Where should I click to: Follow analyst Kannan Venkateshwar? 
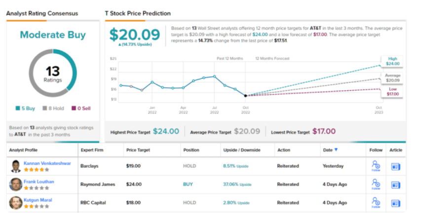pos(376,166)
